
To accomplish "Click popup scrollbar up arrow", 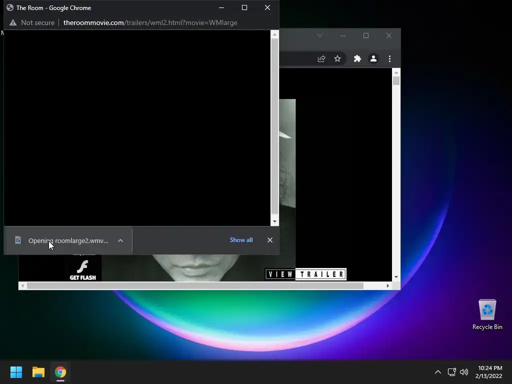I will pos(274,34).
